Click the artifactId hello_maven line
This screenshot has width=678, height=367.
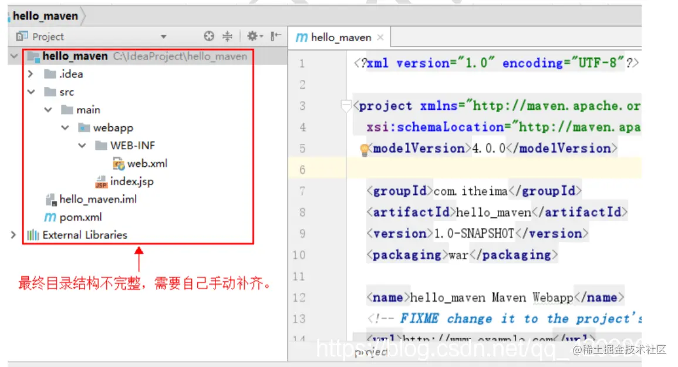pos(497,212)
